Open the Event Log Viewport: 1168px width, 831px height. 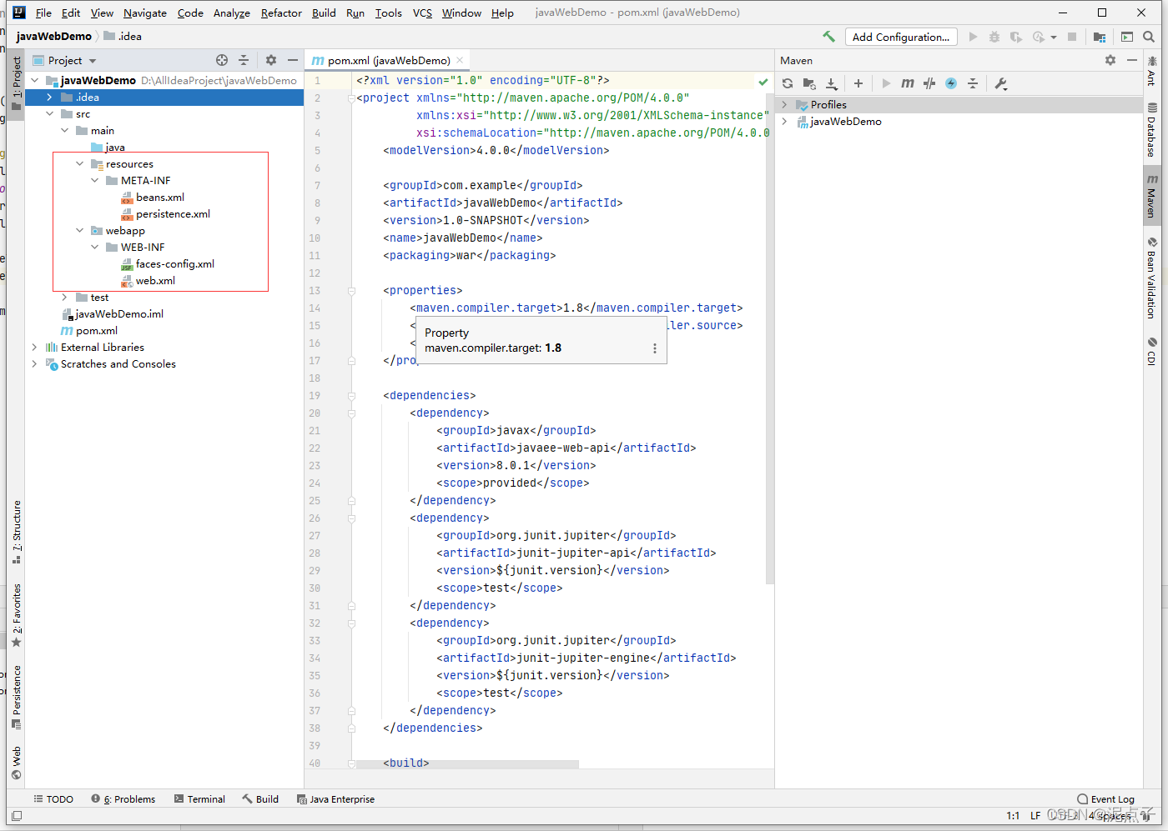[x=1105, y=798]
